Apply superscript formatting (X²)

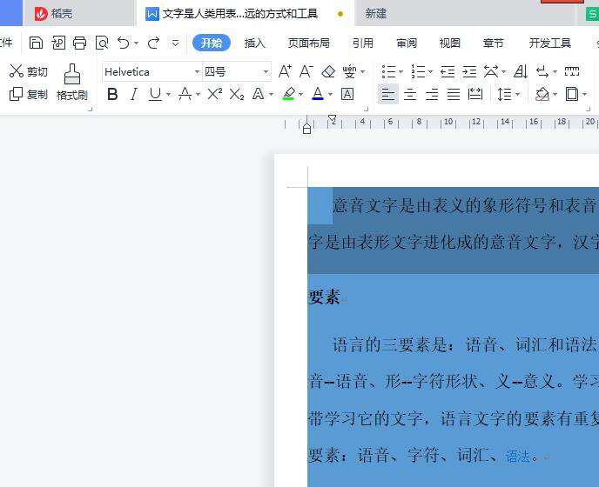pyautogui.click(x=214, y=94)
